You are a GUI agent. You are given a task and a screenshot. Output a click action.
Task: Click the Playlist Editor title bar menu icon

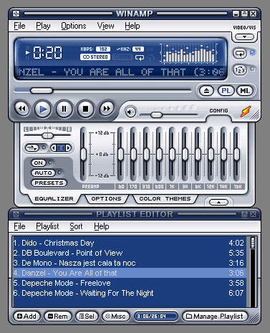pos(16,214)
